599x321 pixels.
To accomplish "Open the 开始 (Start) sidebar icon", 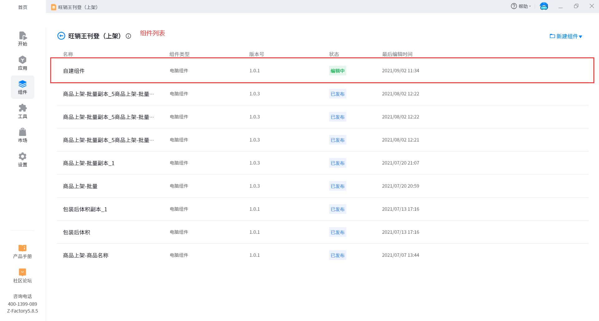I will [22, 39].
